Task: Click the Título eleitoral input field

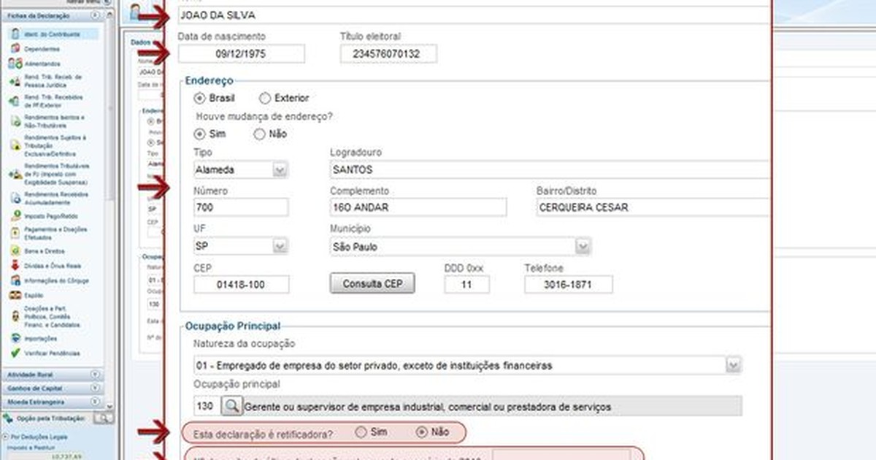Action: 388,53
